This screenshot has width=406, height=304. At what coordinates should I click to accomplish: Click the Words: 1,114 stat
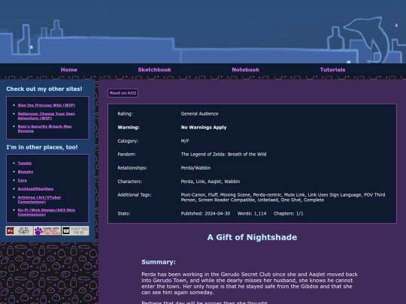[x=252, y=213]
